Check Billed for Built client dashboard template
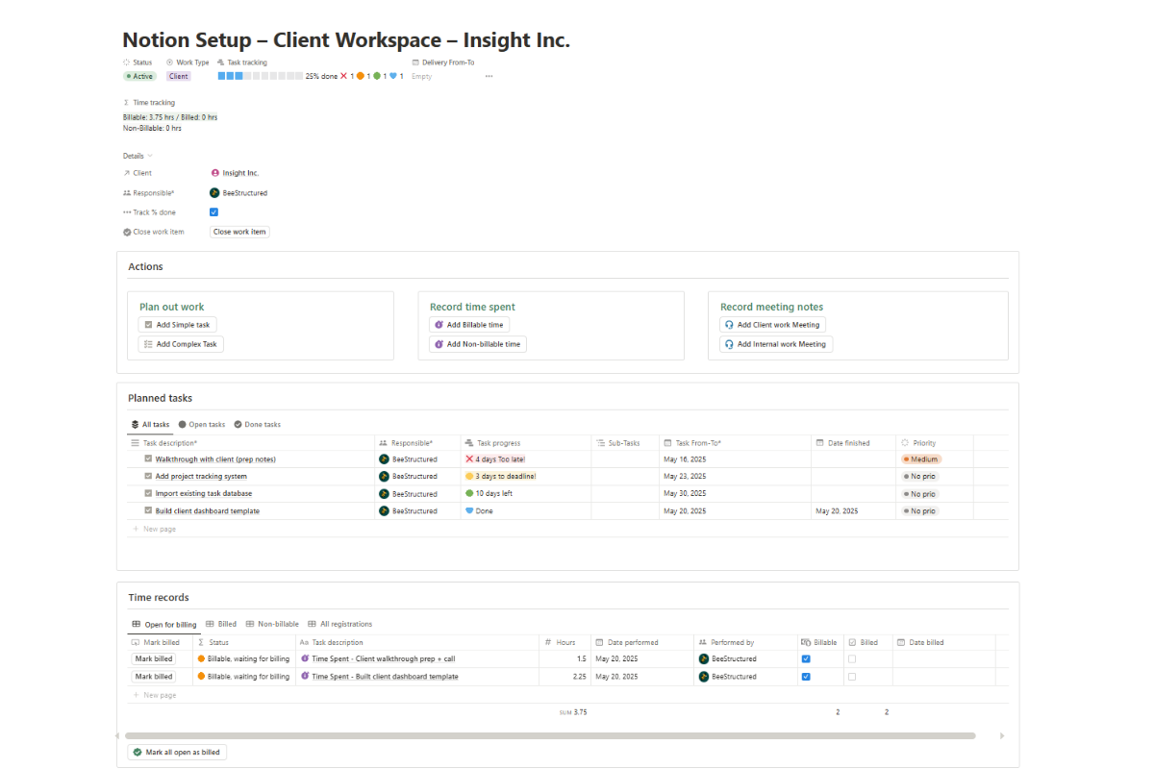The width and height of the screenshot is (1154, 769). 852,677
